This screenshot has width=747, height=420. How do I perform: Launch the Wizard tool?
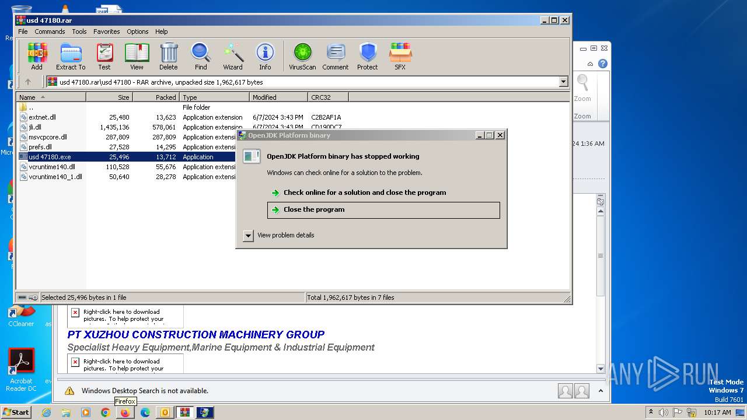coord(233,57)
